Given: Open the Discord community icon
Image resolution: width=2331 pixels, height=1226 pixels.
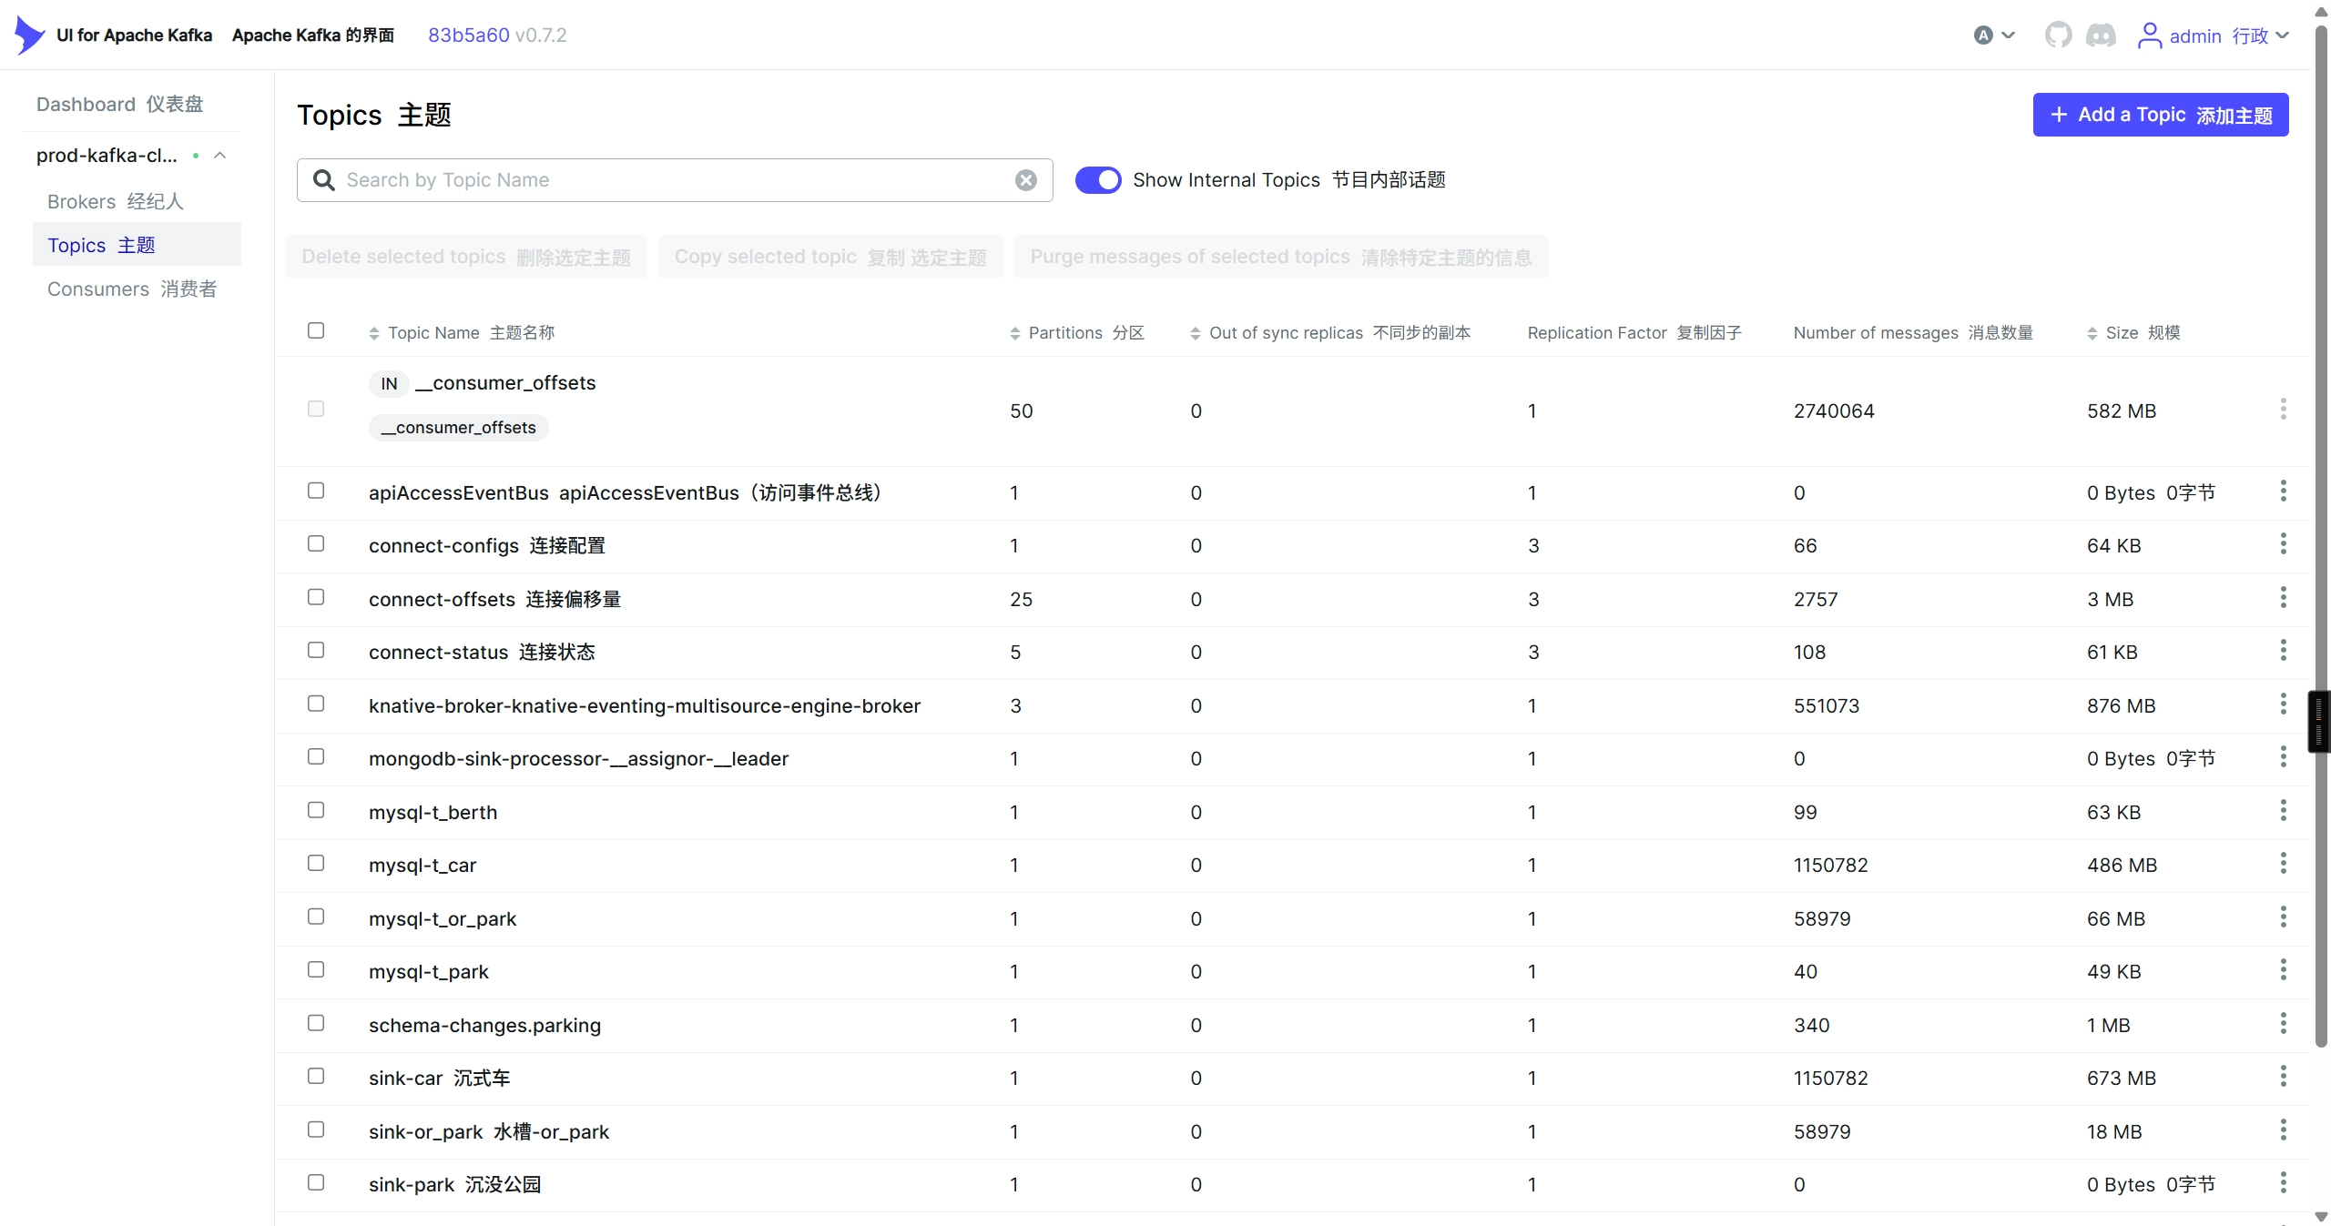Looking at the screenshot, I should click(x=2101, y=35).
